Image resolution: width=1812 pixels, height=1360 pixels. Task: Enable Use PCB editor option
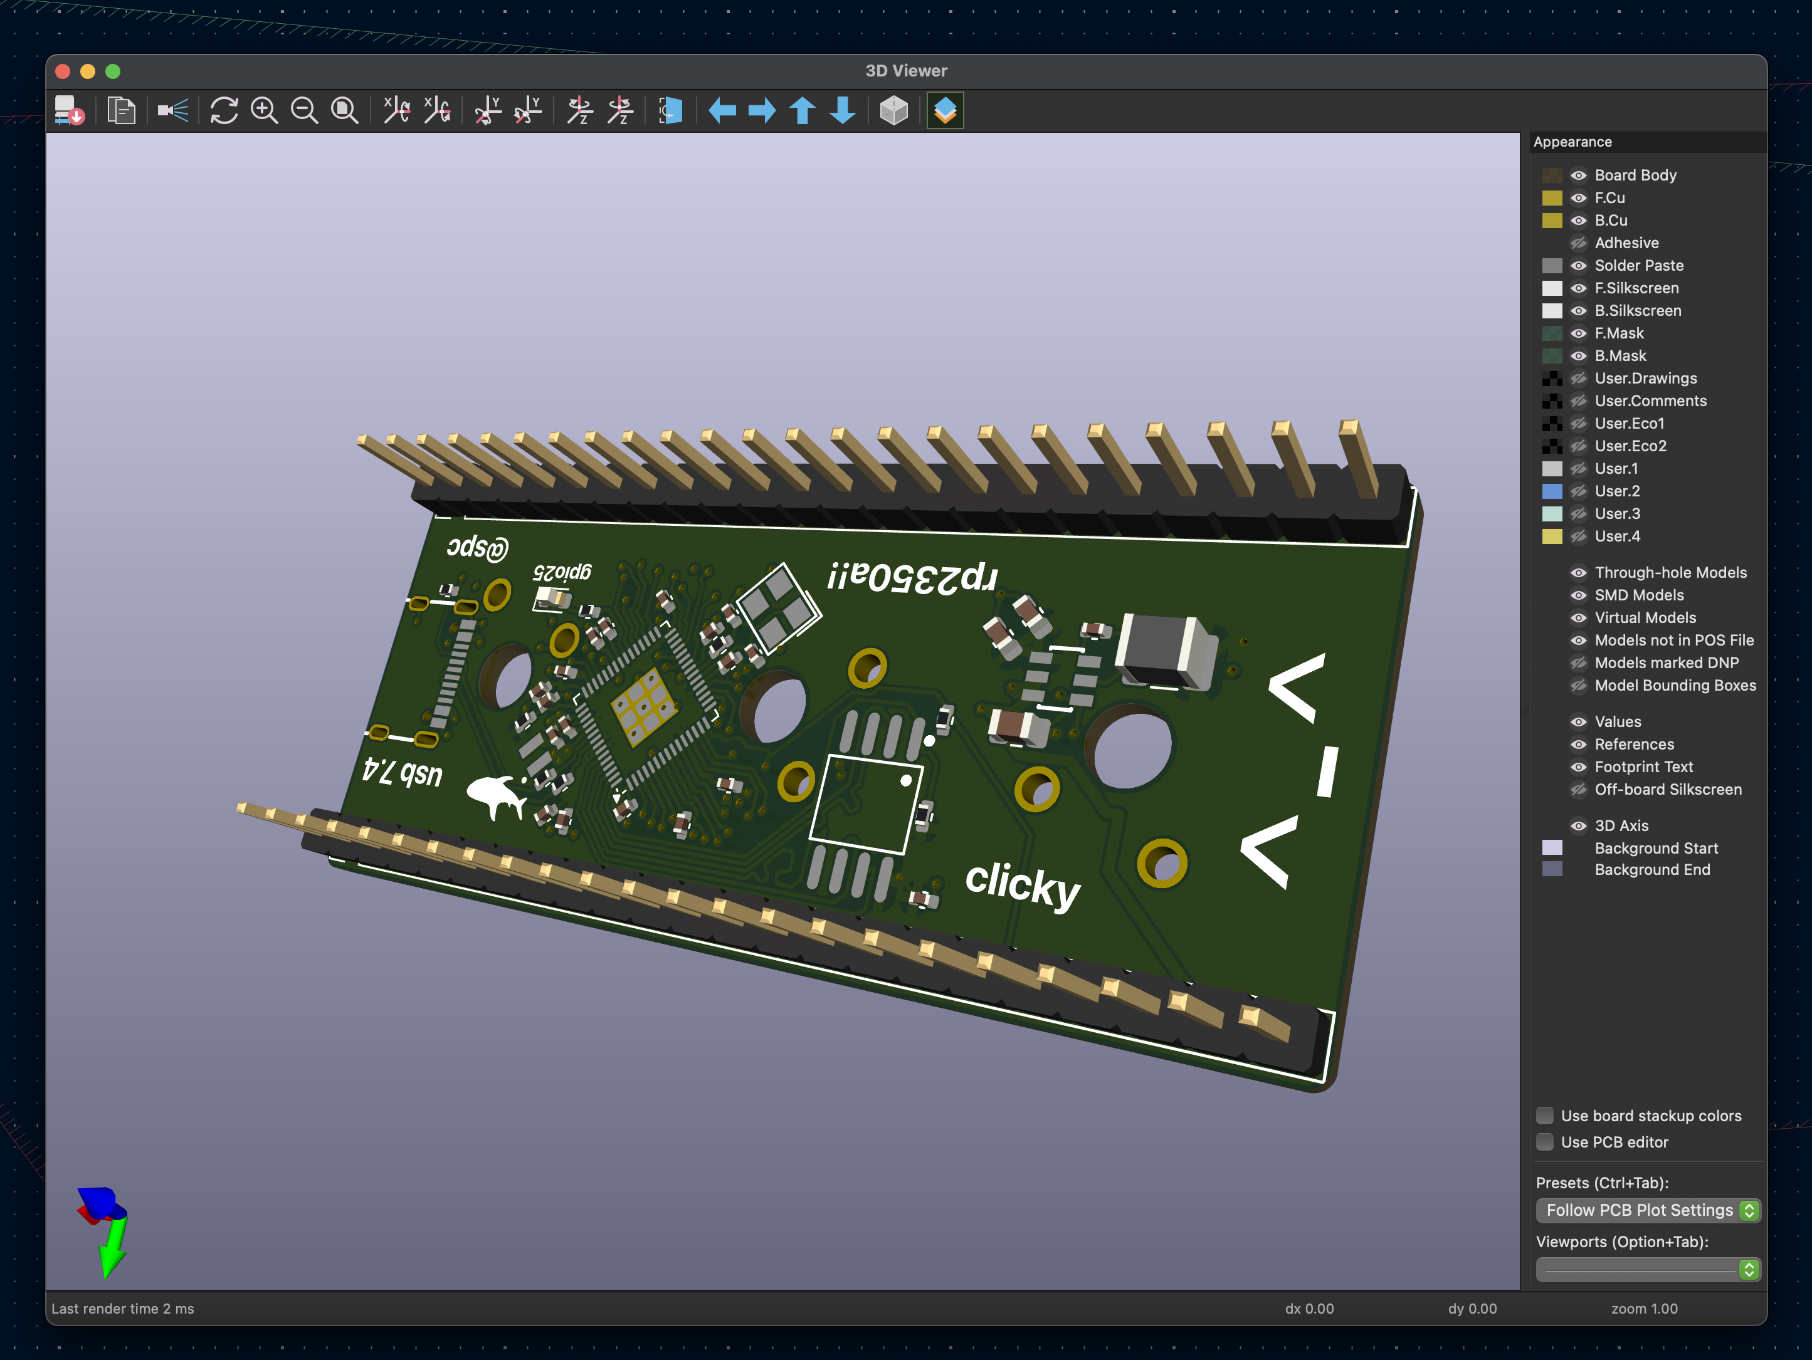(x=1545, y=1142)
